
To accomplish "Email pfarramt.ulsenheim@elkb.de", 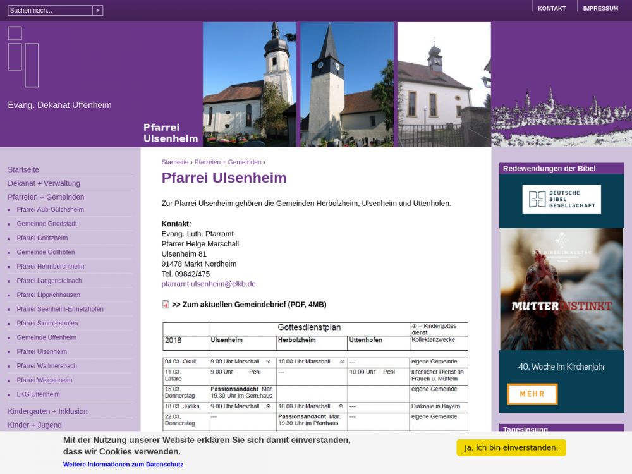I will tap(209, 284).
